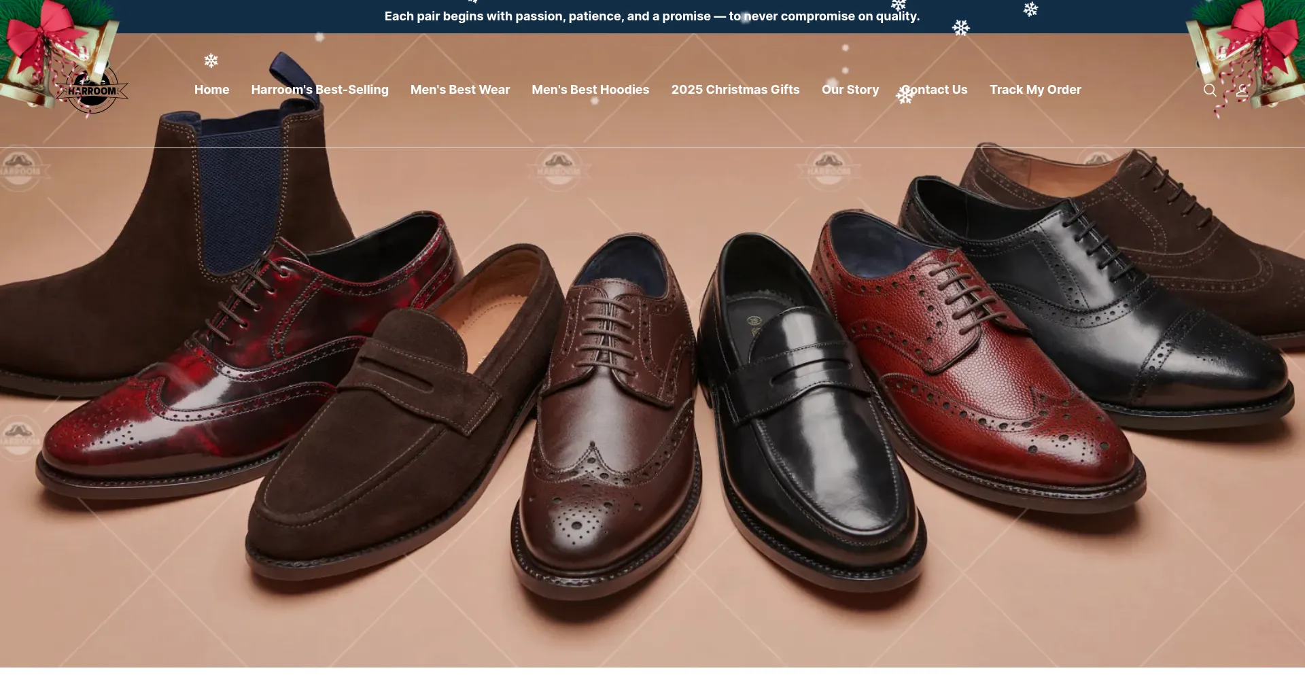The image size is (1305, 675).
Task: Open the search magnifier icon
Action: (x=1210, y=90)
